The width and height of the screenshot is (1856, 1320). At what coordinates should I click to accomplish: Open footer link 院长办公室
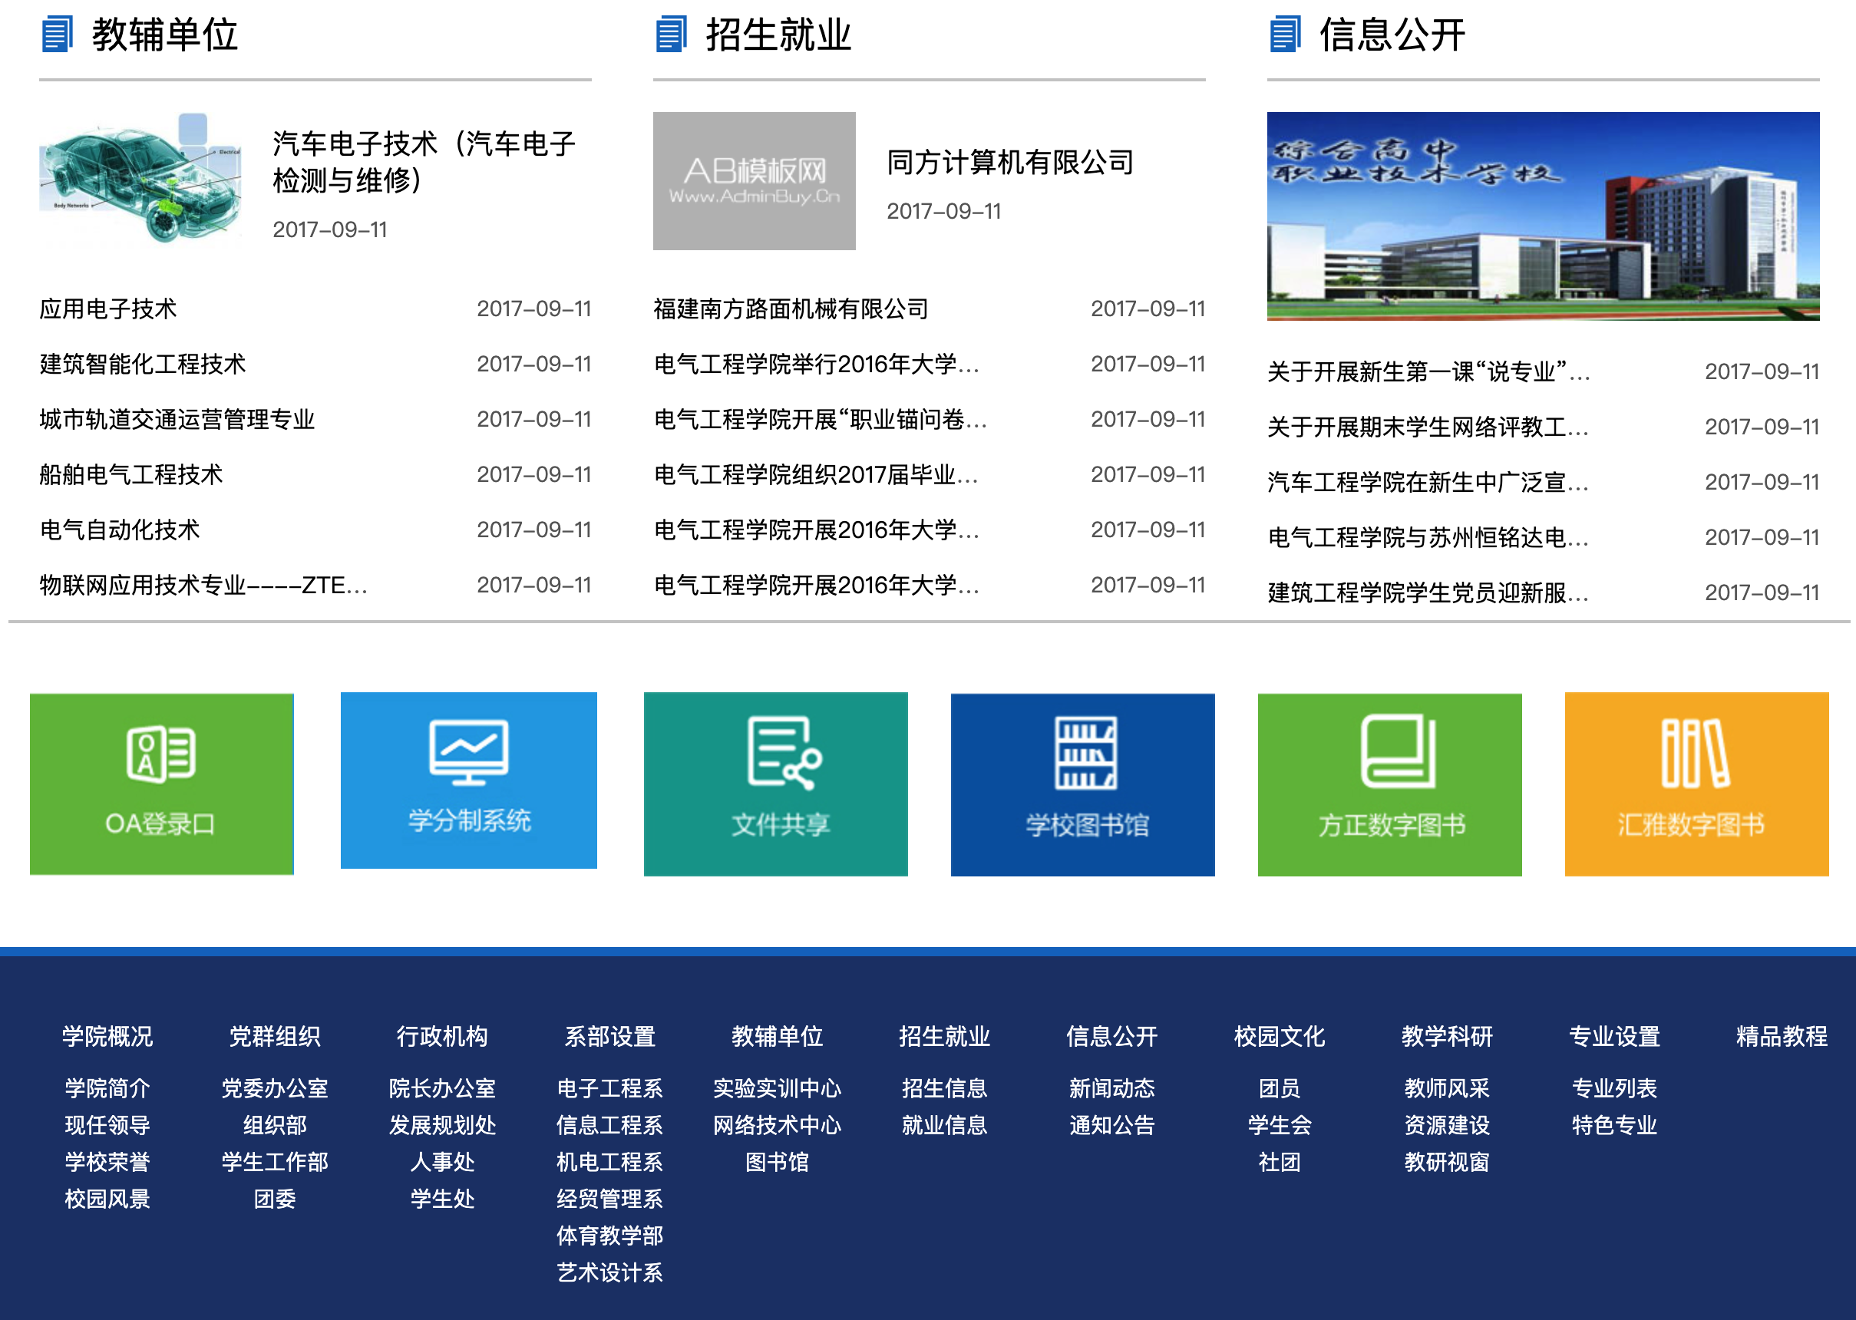click(442, 1088)
